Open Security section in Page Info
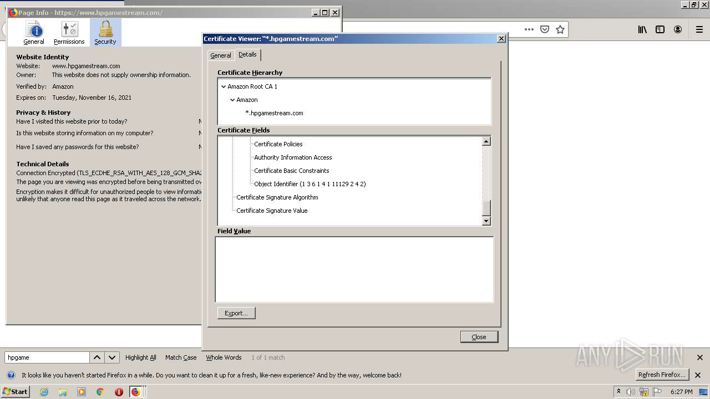The height and width of the screenshot is (399, 710). (x=105, y=33)
